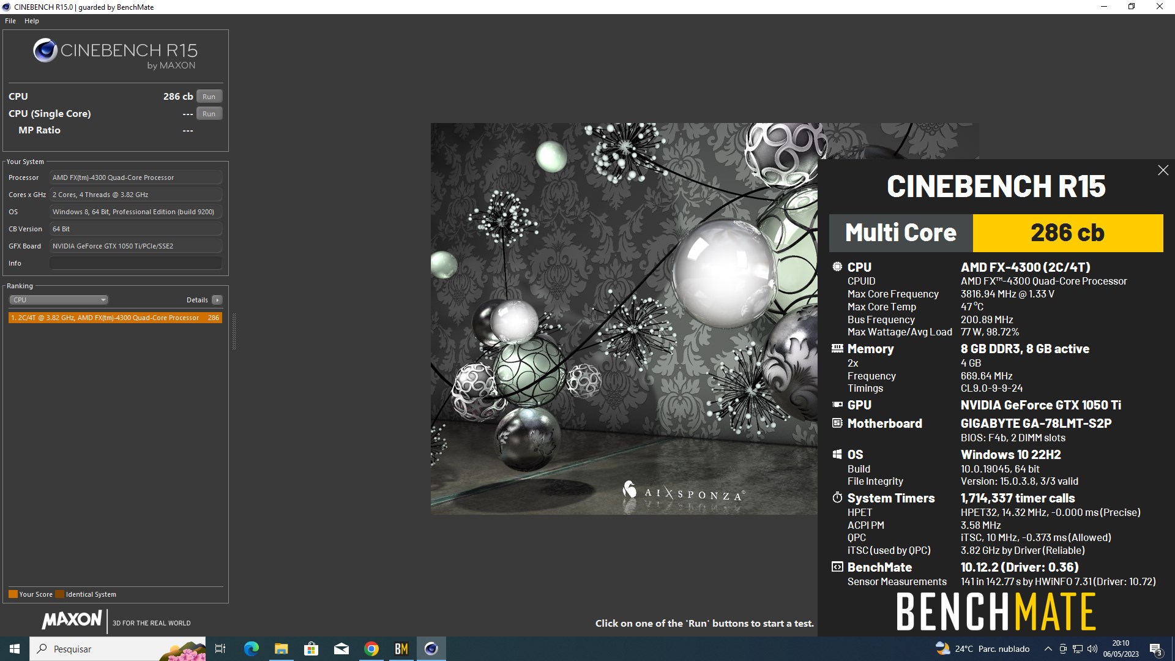Close the BenchMate result overlay
This screenshot has height=661, width=1175.
coord(1163,171)
